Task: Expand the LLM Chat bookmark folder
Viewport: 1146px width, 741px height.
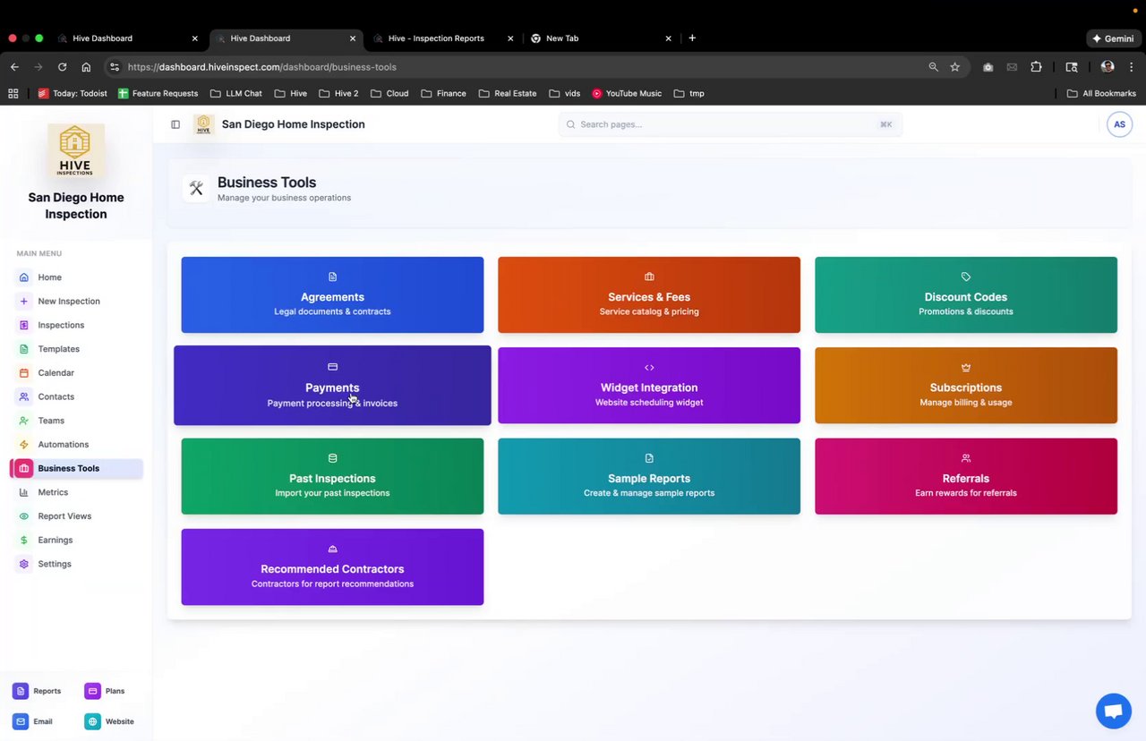Action: (x=235, y=93)
